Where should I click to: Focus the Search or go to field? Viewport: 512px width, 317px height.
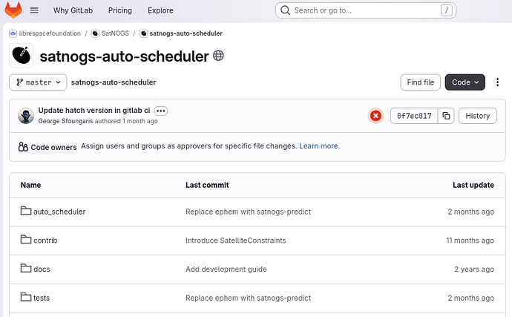[366, 10]
